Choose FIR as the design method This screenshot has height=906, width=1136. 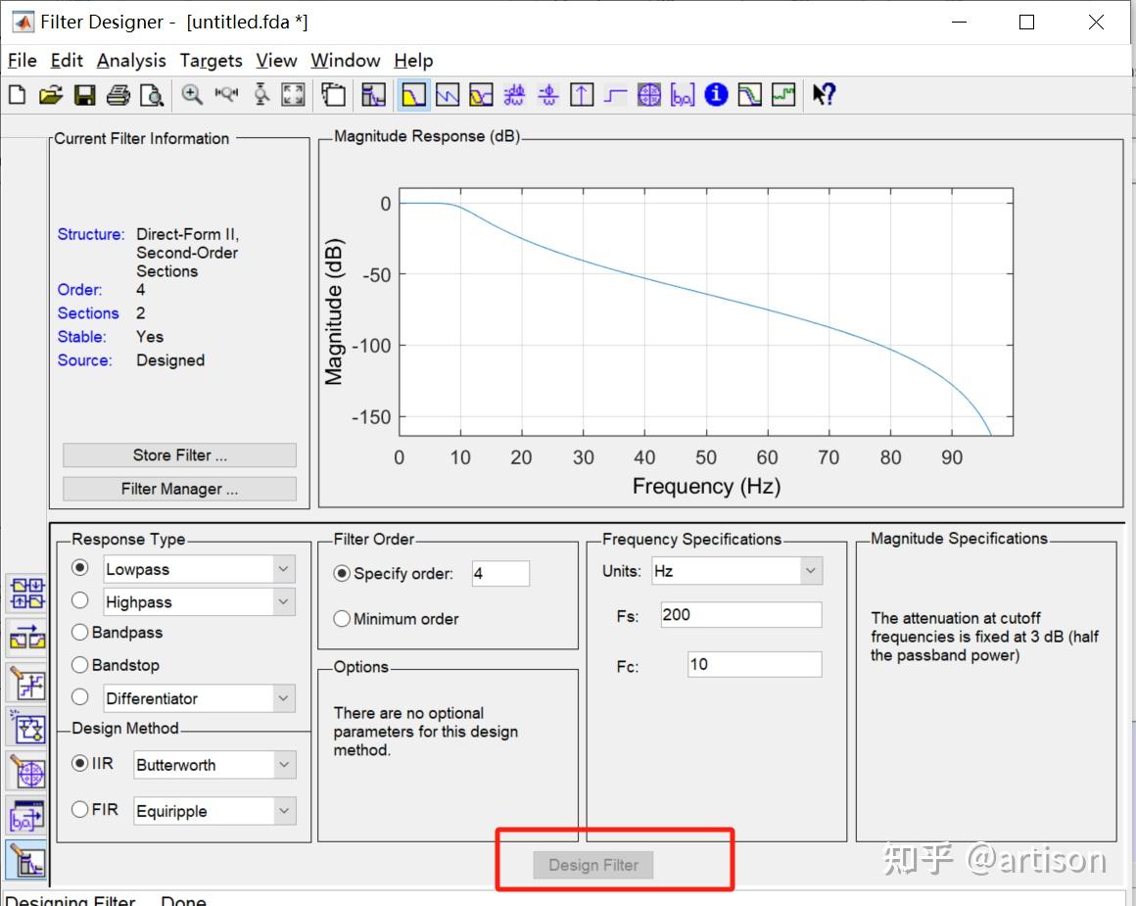[78, 809]
